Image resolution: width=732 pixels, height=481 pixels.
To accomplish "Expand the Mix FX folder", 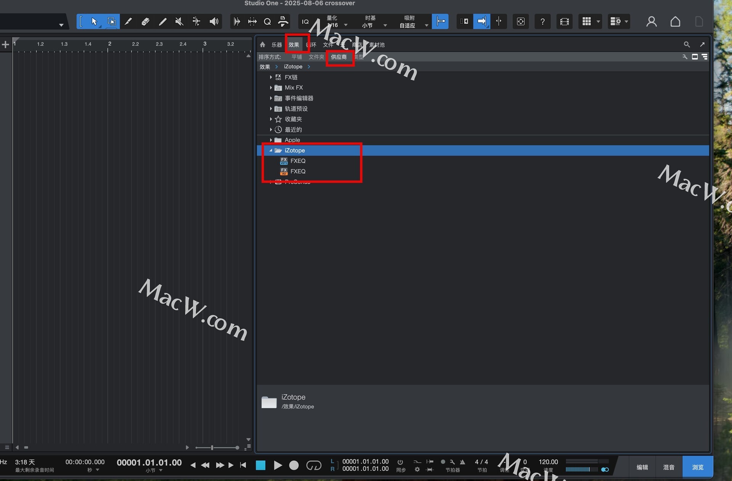I will [271, 88].
